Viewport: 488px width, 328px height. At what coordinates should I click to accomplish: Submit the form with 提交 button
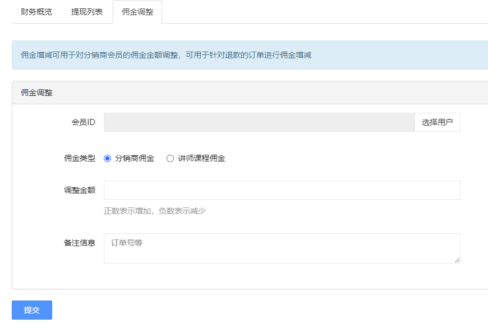pos(32,310)
